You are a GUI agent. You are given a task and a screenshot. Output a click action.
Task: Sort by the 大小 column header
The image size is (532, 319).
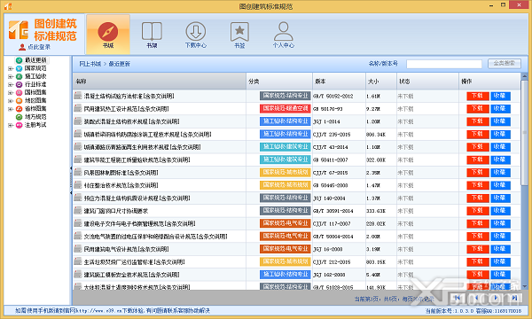(381, 82)
